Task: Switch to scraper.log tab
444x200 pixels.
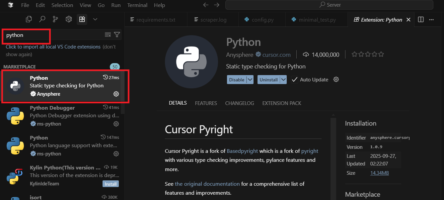Action: click(x=213, y=20)
